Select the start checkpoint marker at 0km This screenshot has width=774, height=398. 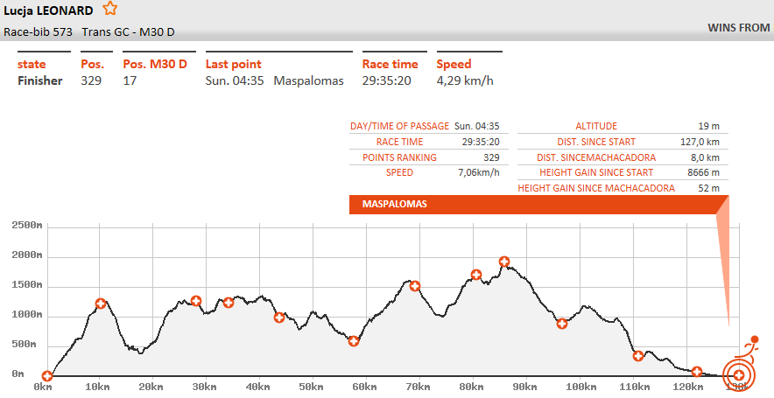click(47, 376)
